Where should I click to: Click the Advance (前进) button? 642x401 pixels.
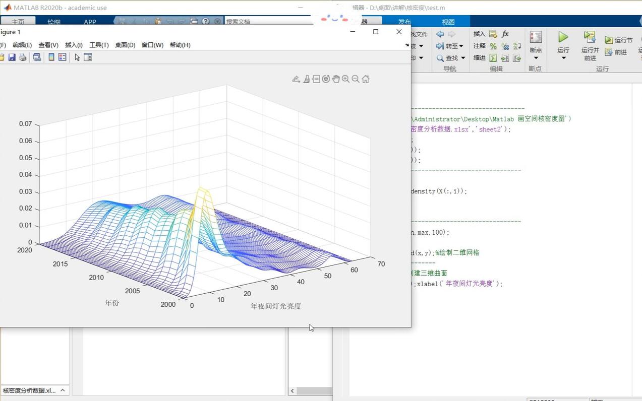(x=616, y=52)
